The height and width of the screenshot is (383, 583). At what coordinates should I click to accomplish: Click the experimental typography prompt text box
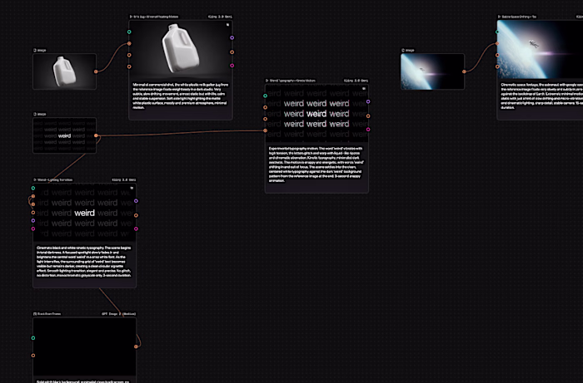point(316,164)
